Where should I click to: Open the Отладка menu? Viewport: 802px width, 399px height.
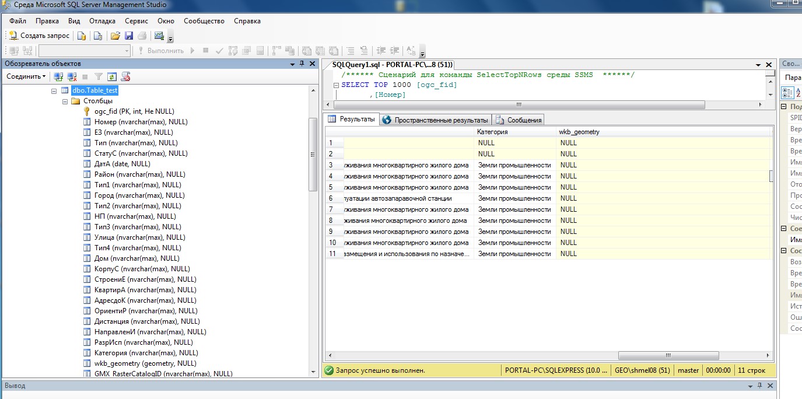coord(103,20)
